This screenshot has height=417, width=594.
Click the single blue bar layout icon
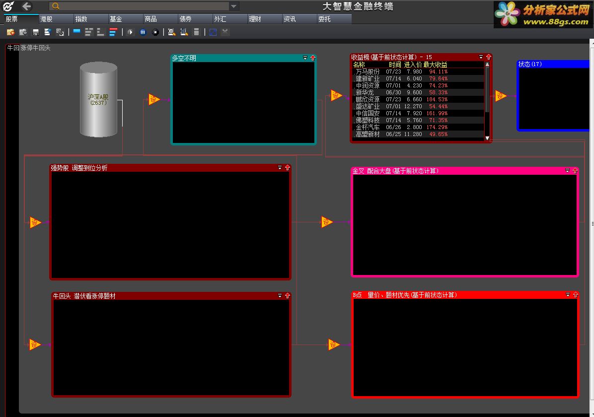pyautogui.click(x=76, y=32)
